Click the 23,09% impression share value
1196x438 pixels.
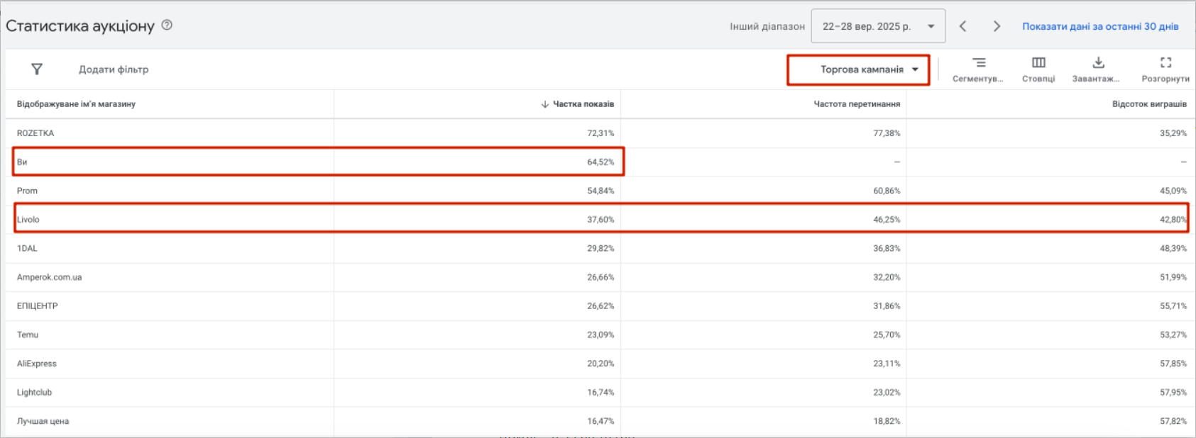(x=600, y=335)
